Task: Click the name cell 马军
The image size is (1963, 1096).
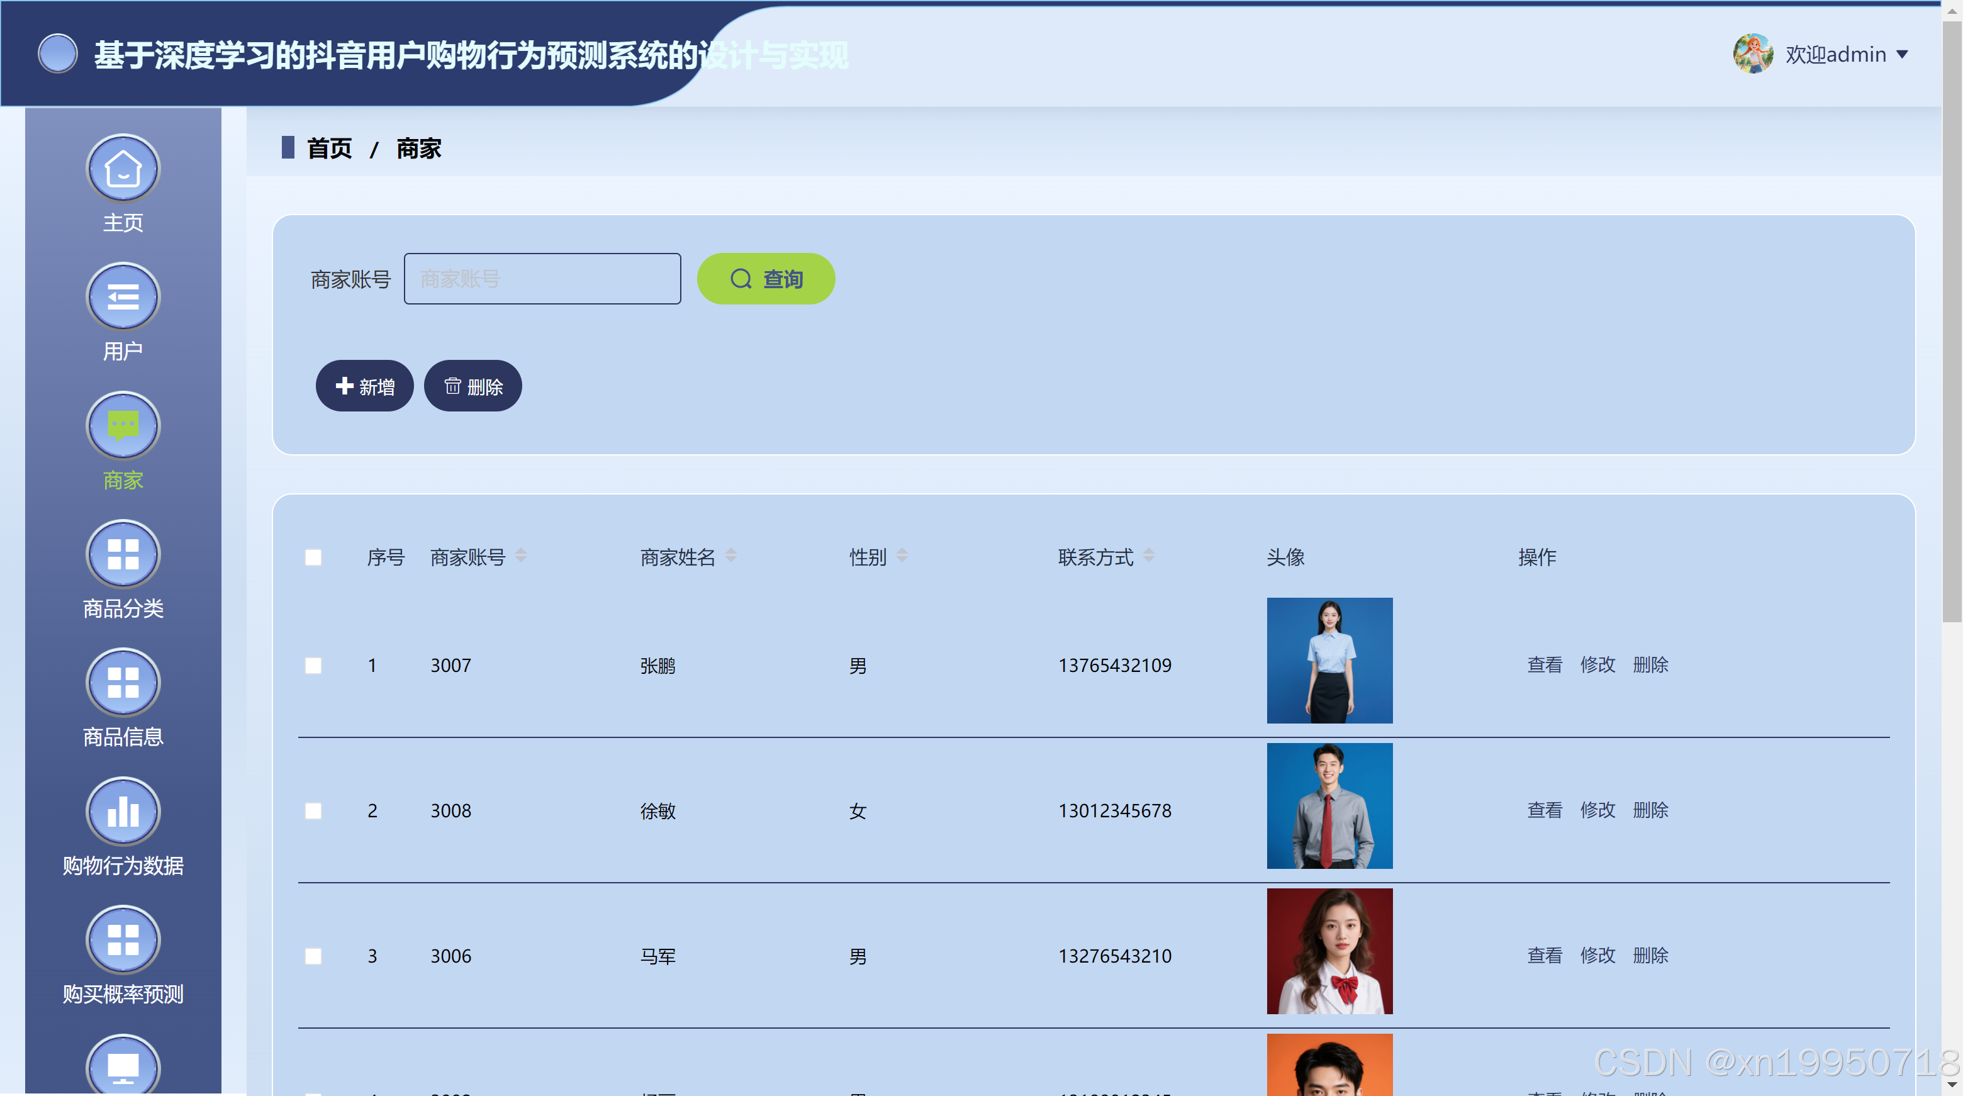Action: click(x=657, y=956)
